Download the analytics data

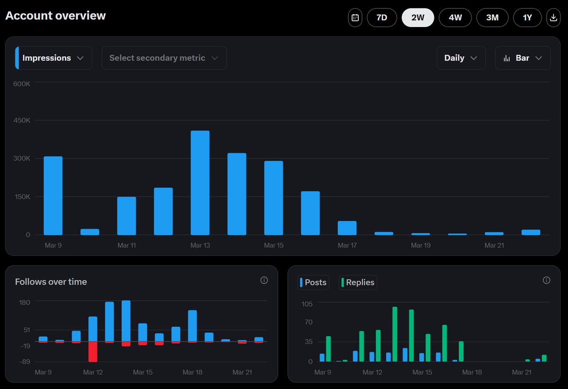553,18
